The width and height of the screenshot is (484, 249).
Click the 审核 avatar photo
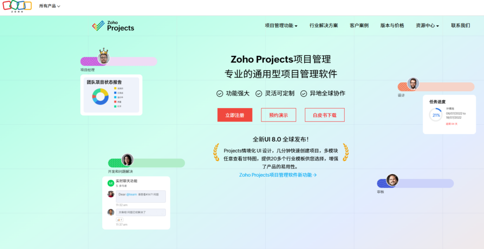[392, 180]
